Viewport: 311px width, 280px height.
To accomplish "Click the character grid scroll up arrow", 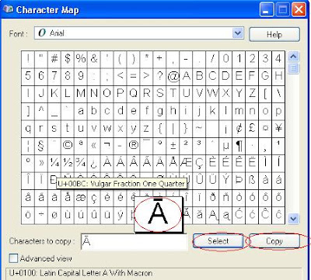I will tap(294, 56).
